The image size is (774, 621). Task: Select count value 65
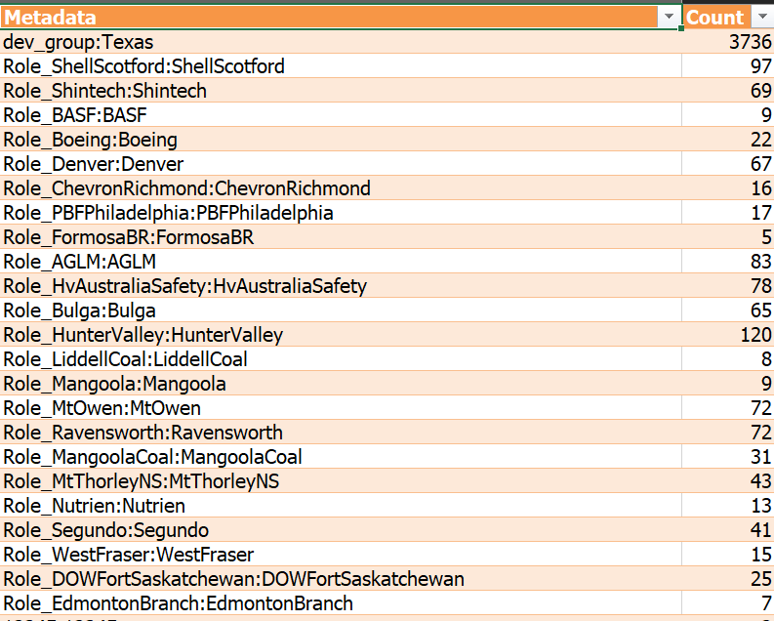coord(728,310)
